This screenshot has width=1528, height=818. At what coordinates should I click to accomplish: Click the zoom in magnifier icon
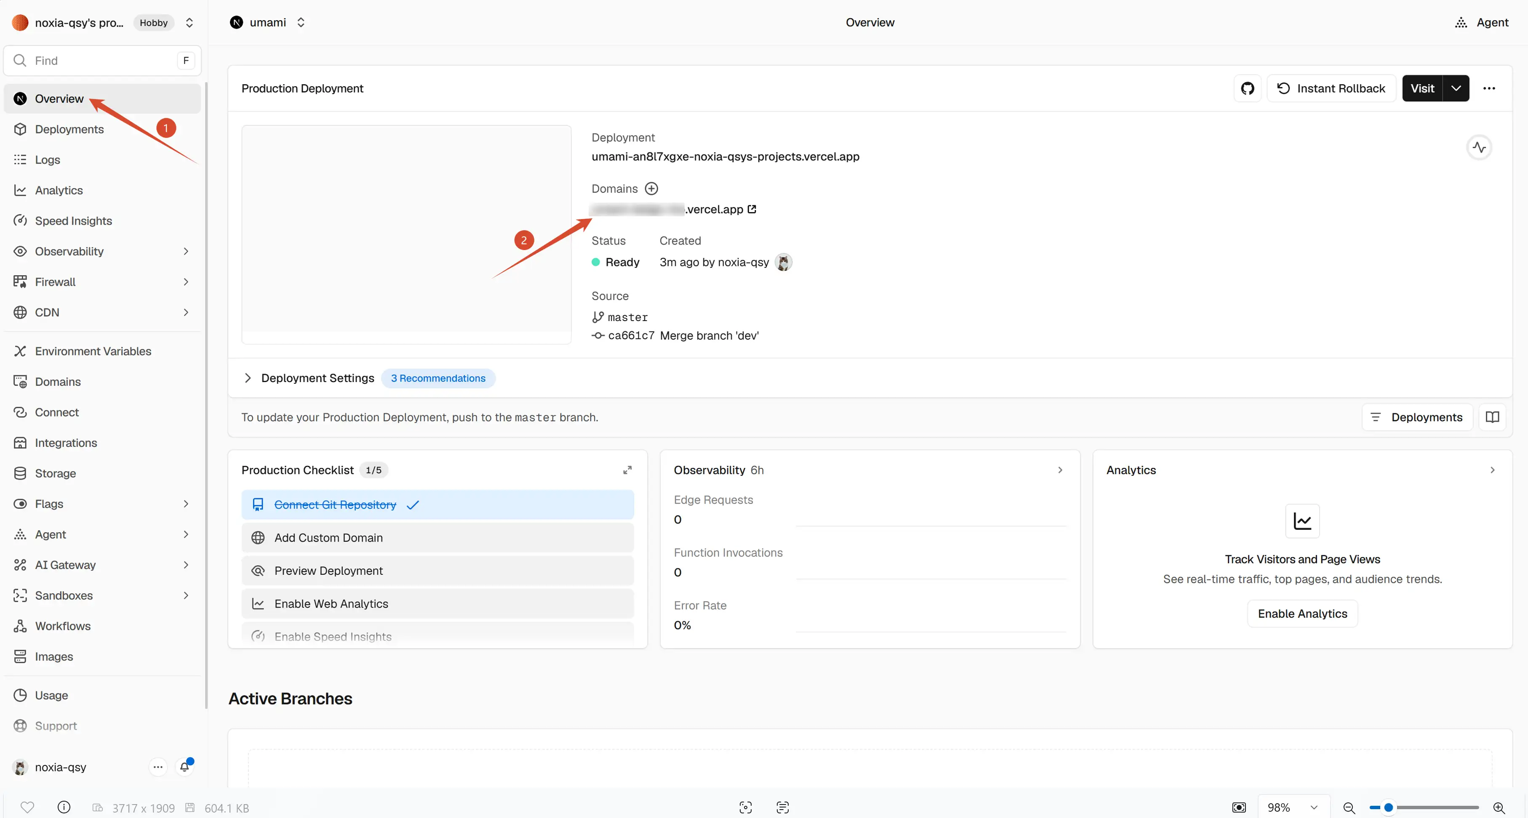1499,808
